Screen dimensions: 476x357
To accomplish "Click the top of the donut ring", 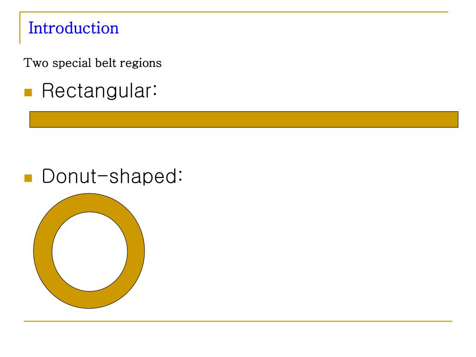I will pos(89,203).
